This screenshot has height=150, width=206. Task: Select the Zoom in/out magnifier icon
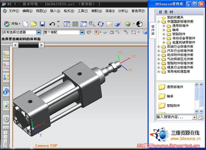coord(92,24)
